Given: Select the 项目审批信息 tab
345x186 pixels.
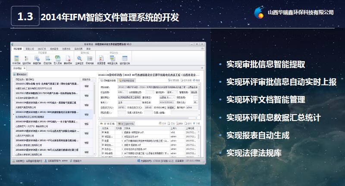Looking at the screenshot, I should [129, 80].
